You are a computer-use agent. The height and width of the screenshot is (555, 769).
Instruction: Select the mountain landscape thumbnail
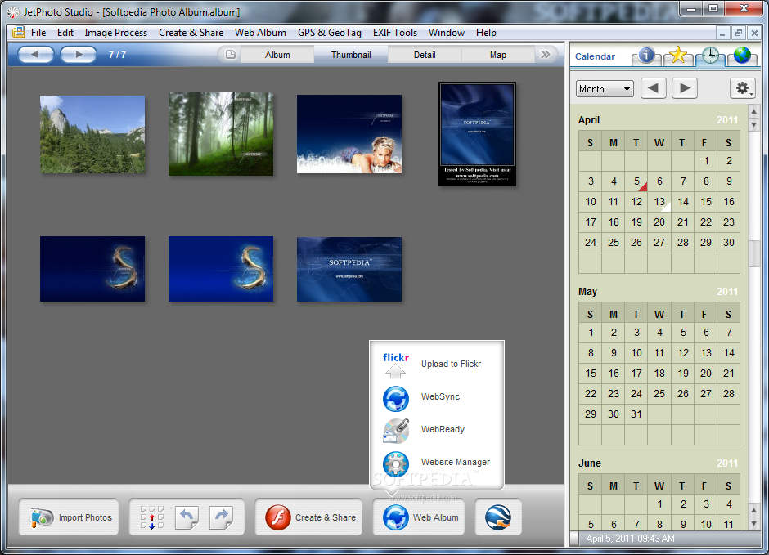[x=92, y=134]
